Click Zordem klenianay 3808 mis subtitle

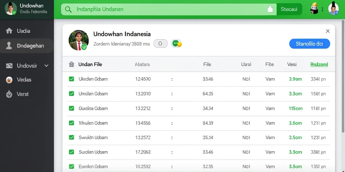pyautogui.click(x=121, y=44)
